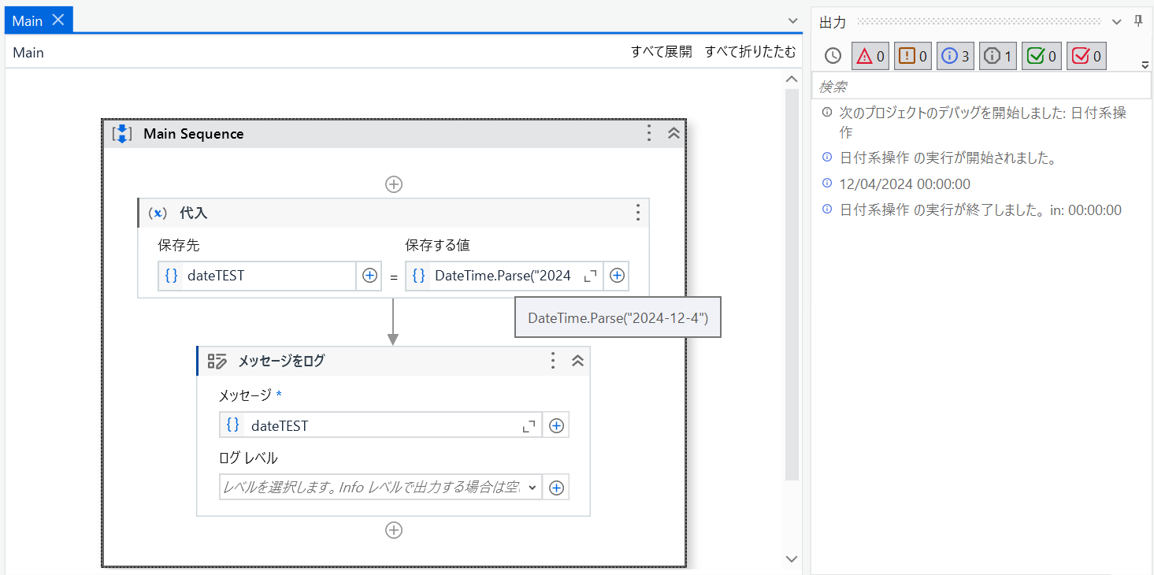Open the 出力 panel options dropdown

coord(1117,21)
